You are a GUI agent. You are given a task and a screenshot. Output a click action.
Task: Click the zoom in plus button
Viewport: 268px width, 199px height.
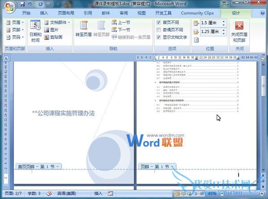(262, 194)
